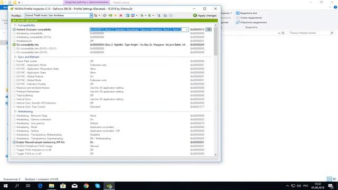Open Microsoft Edge from the taskbar
The height and width of the screenshot is (190, 338).
40,186
